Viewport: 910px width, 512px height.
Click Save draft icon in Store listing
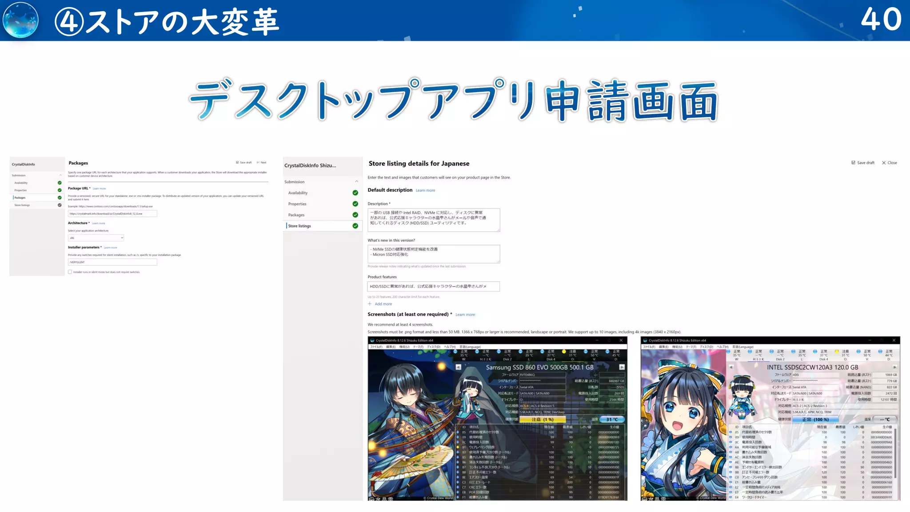pos(853,163)
